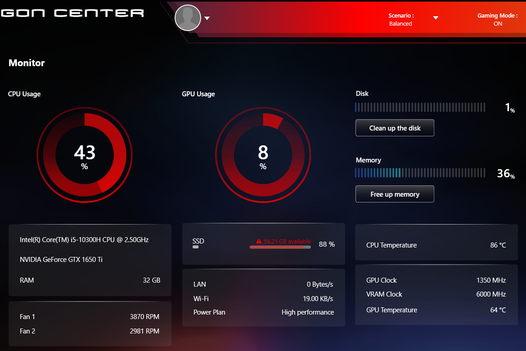Screen dimensions: 526x351
Task: Click the Dragon Center logo title
Action: point(72,13)
